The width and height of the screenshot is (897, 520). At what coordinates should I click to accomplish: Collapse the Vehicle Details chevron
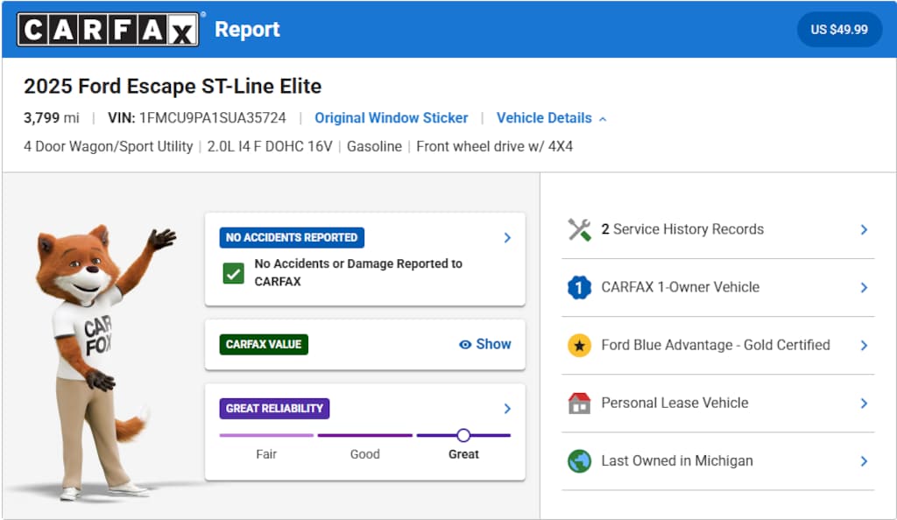click(x=603, y=119)
